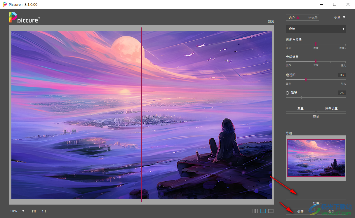The image size is (355, 218).
Task: Click the 强大 label of aberration slider
Action: (343, 65)
